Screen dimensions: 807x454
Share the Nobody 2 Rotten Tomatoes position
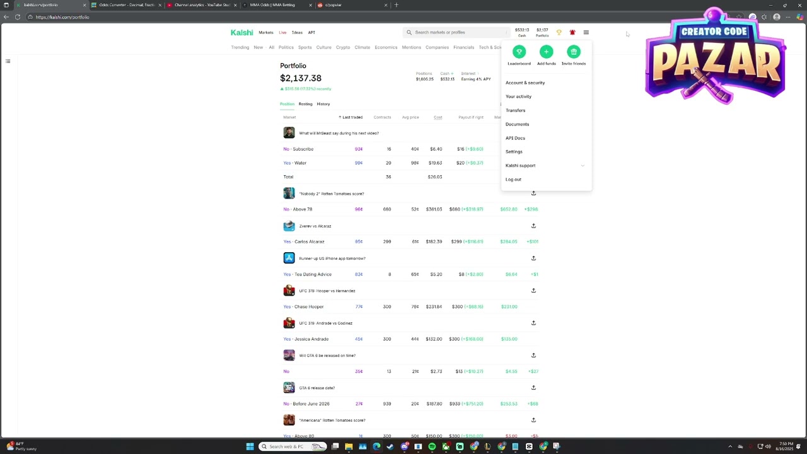point(533,194)
